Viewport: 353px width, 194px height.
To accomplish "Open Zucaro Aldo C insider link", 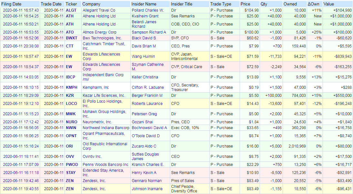I will click(144, 147).
